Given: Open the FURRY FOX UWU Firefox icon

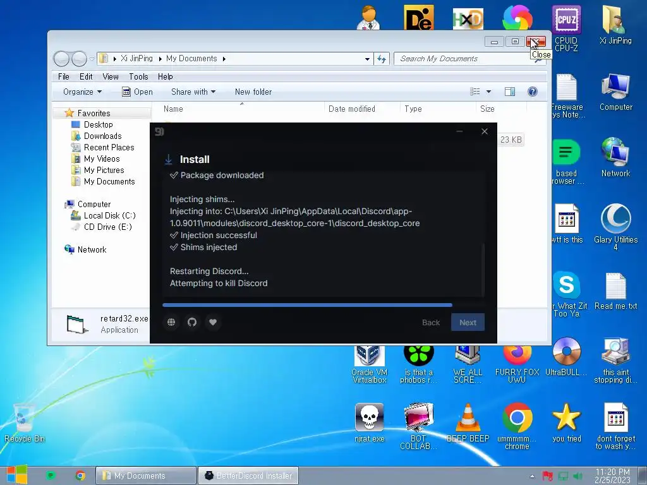Looking at the screenshot, I should (x=517, y=364).
